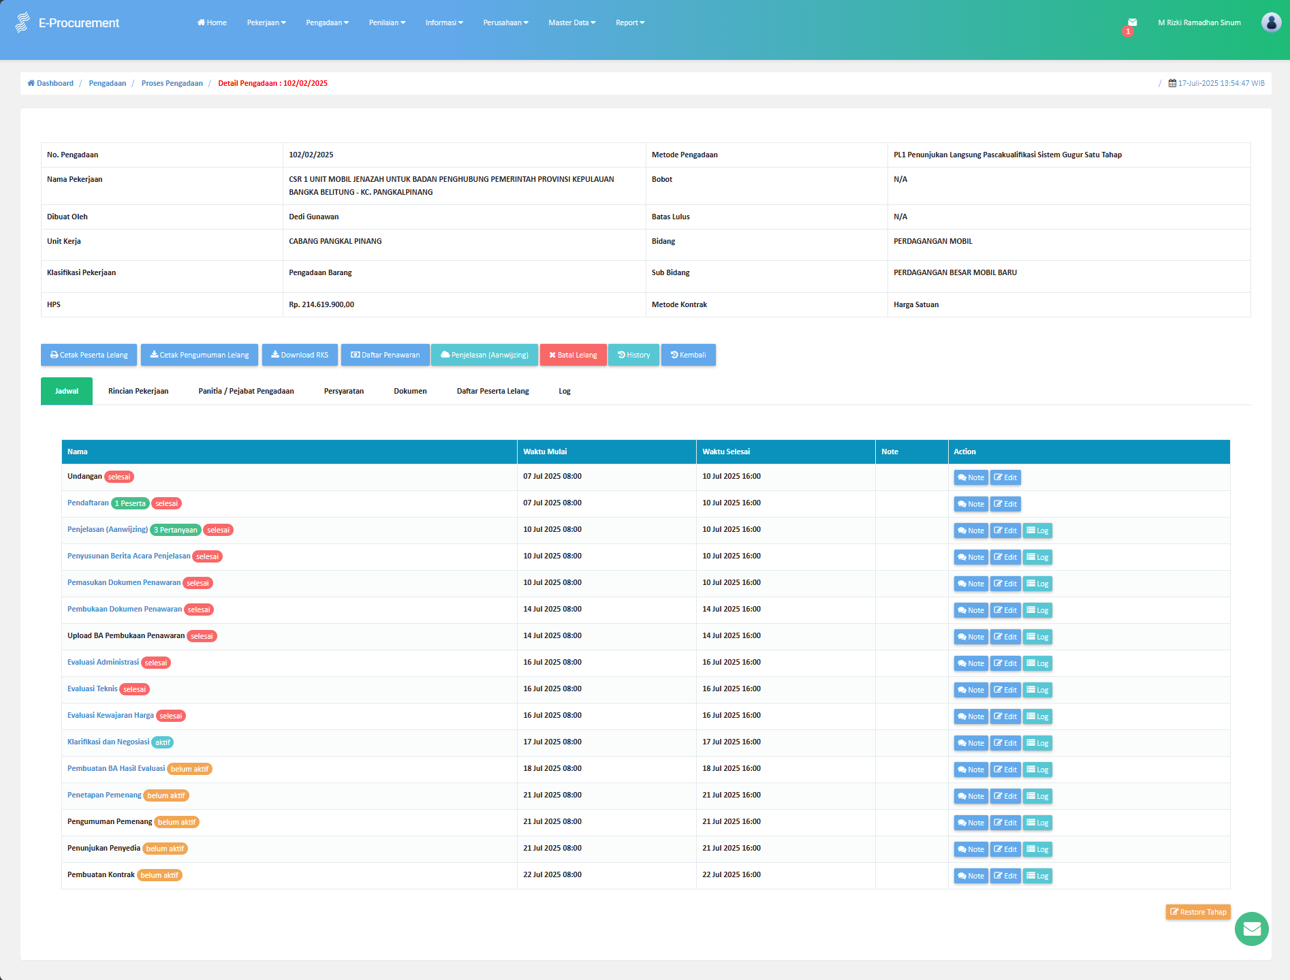The image size is (1290, 980).
Task: Open History of this procurement
Action: [x=633, y=355]
